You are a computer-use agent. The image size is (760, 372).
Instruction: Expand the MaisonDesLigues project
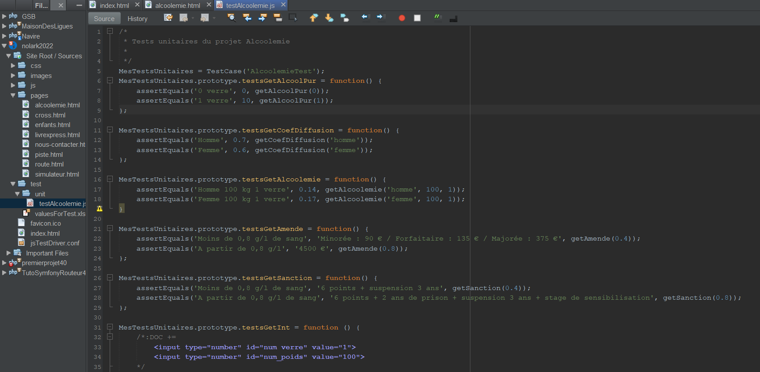[x=4, y=26]
